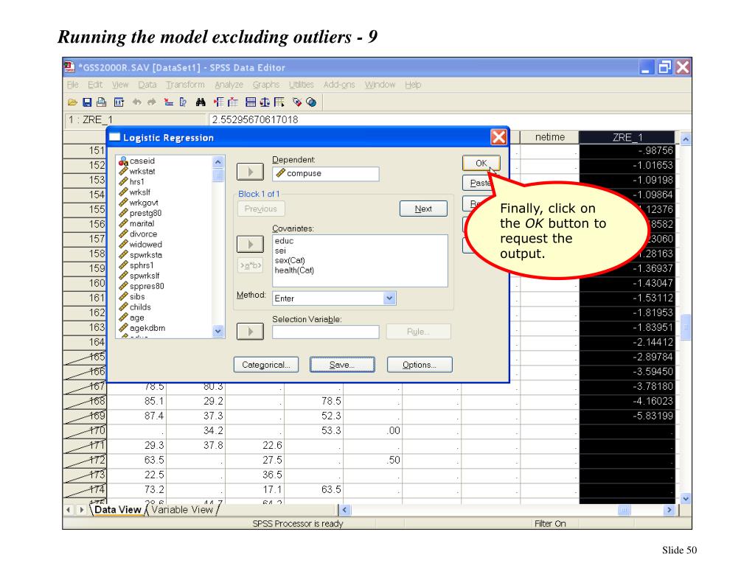Click row header 168 in the data editor

click(85, 401)
